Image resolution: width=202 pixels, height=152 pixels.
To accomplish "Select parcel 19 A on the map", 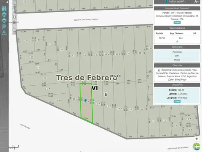I will pos(58,100).
